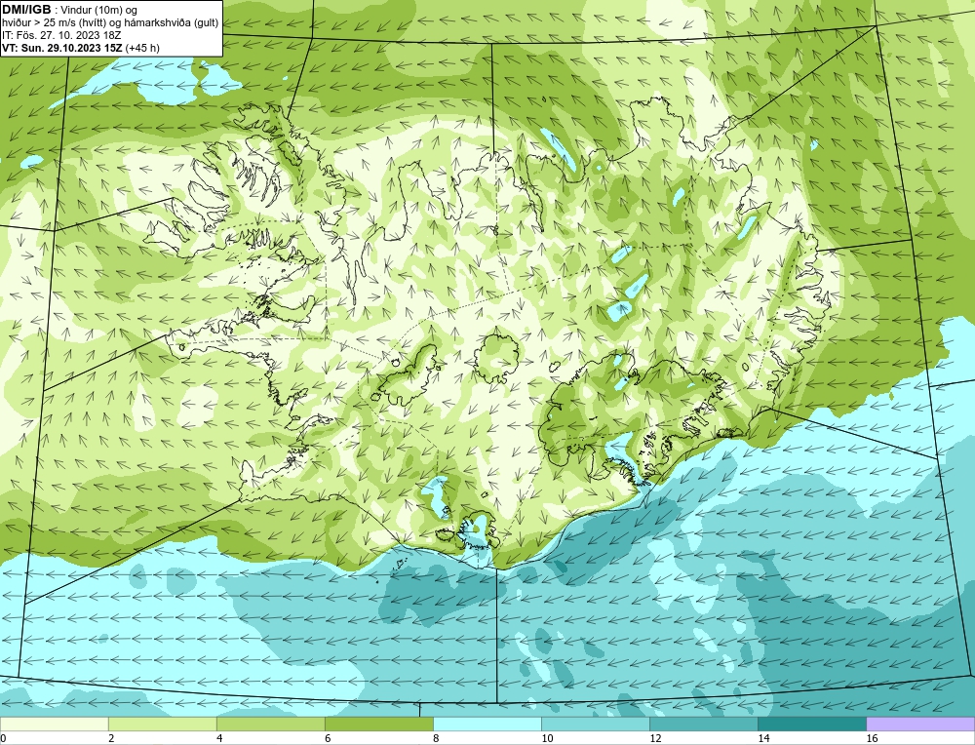Click the legend scale label '4'
This screenshot has width=975, height=745.
tap(219, 739)
